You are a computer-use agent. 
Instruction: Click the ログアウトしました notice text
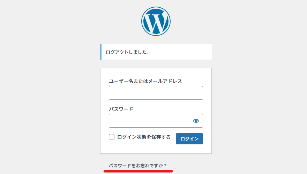tap(128, 52)
